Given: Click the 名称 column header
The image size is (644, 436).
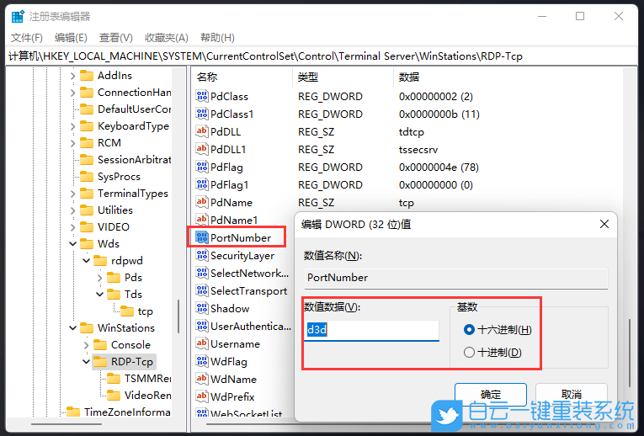Looking at the screenshot, I should (x=242, y=77).
